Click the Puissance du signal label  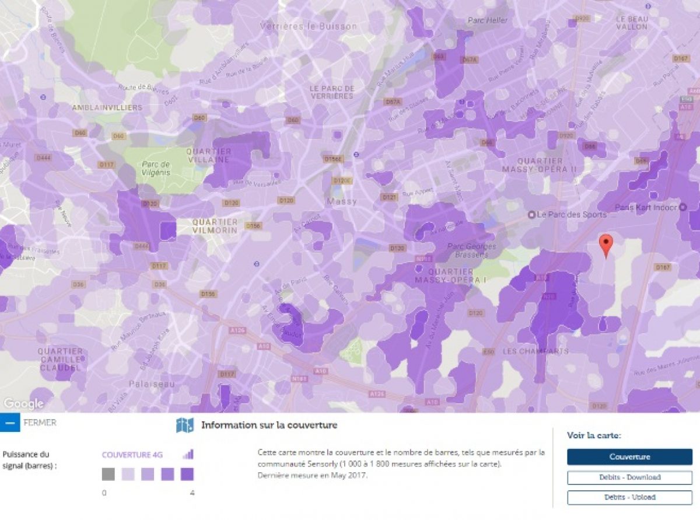(x=30, y=460)
